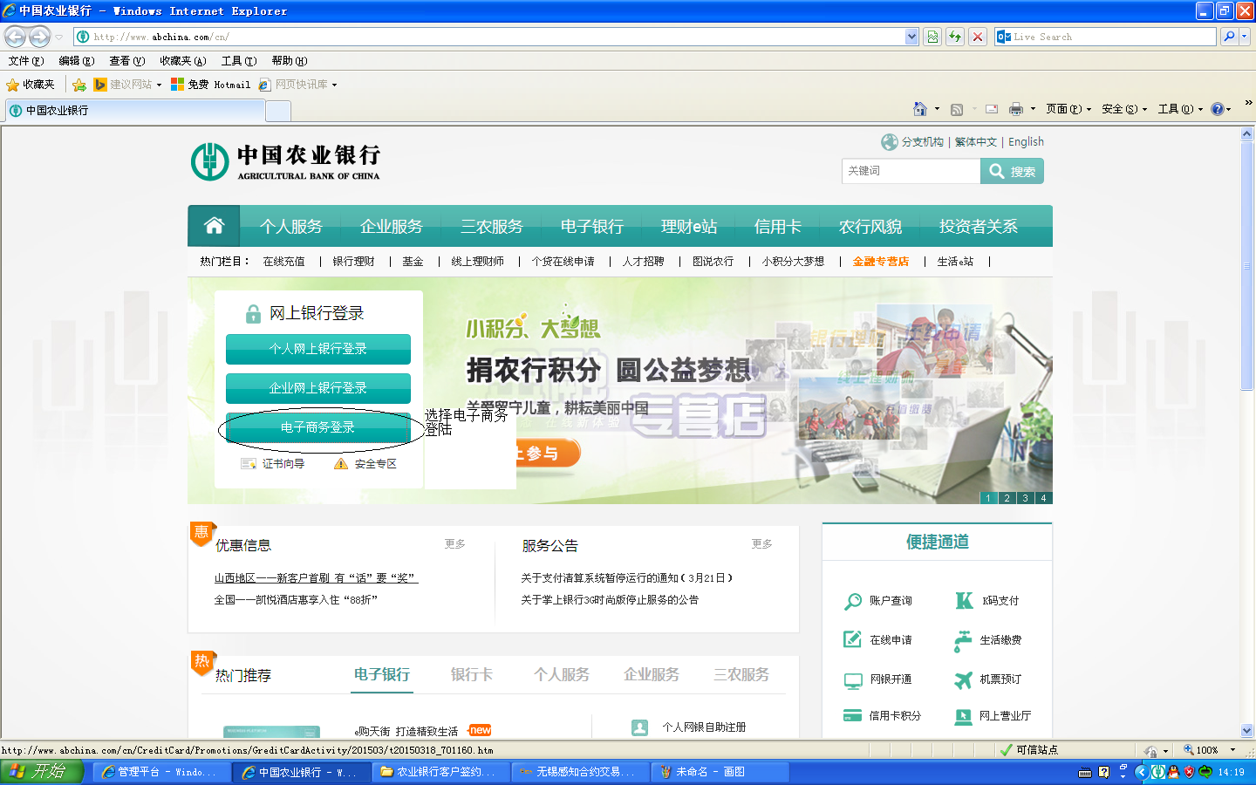Click the 个人网上银行登录 button
Screen dimensions: 1256x785
point(318,349)
